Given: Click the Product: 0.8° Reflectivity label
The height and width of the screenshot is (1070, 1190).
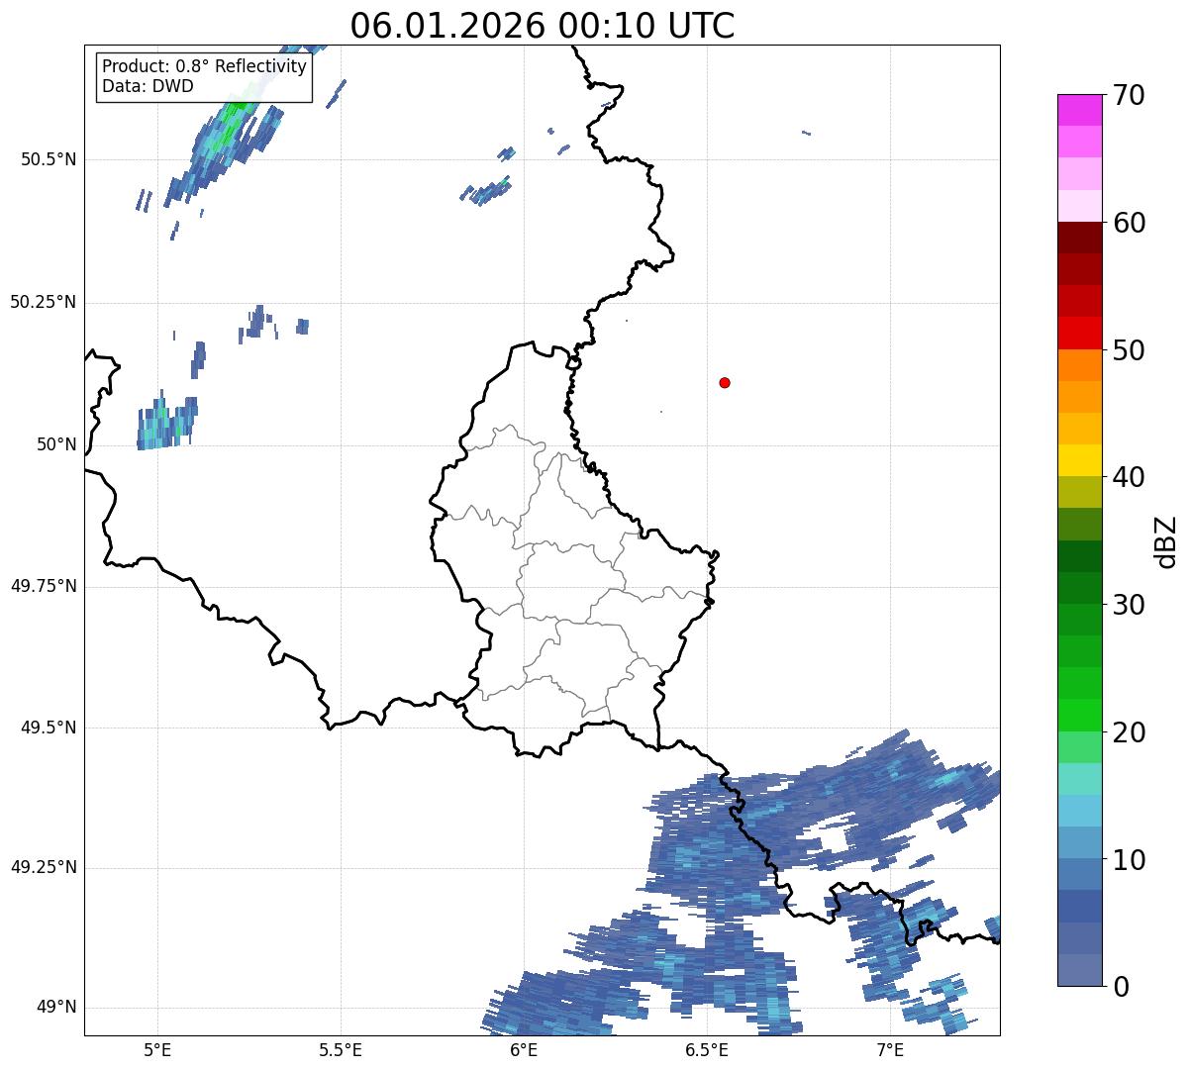Looking at the screenshot, I should click(205, 66).
